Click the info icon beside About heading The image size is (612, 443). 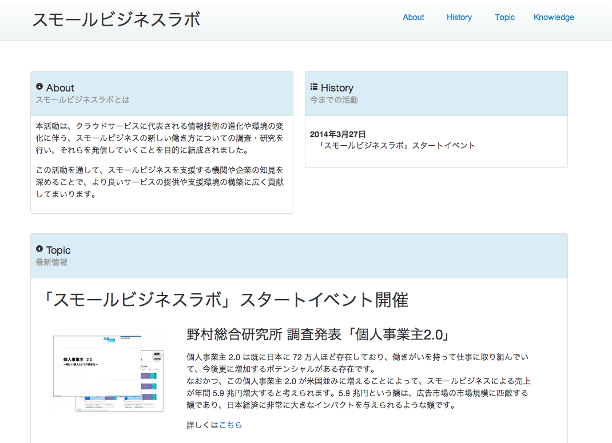39,87
